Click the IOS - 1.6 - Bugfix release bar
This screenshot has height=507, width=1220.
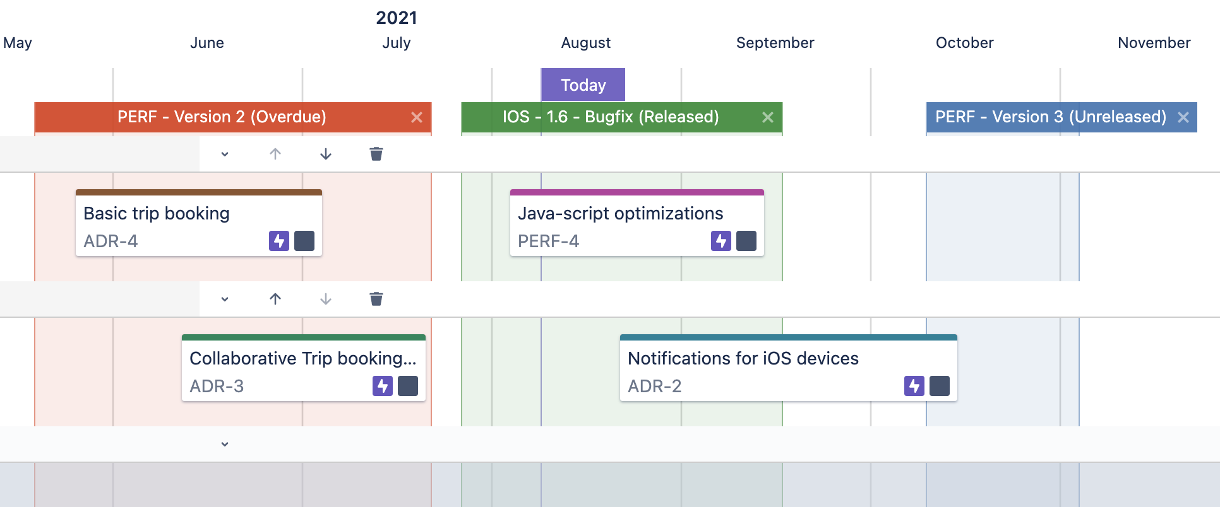point(610,117)
